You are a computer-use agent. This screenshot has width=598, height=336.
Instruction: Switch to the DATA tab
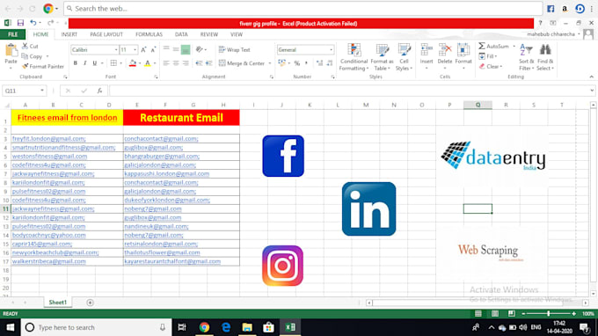pyautogui.click(x=181, y=34)
